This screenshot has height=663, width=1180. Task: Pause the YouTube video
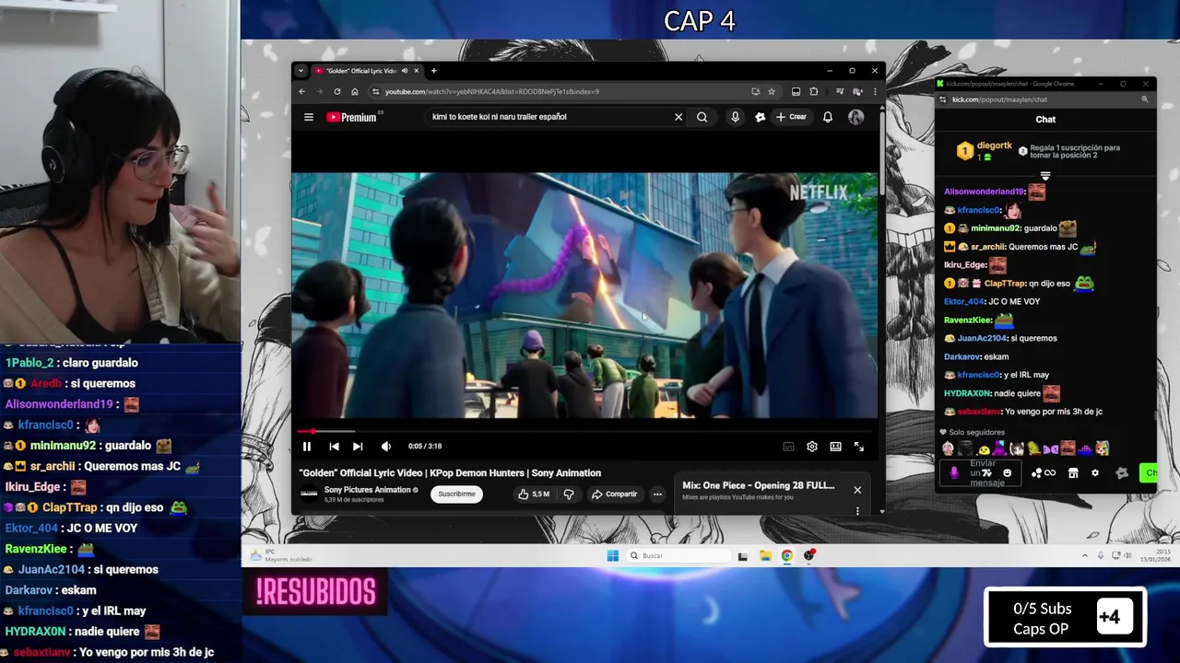[x=307, y=447]
